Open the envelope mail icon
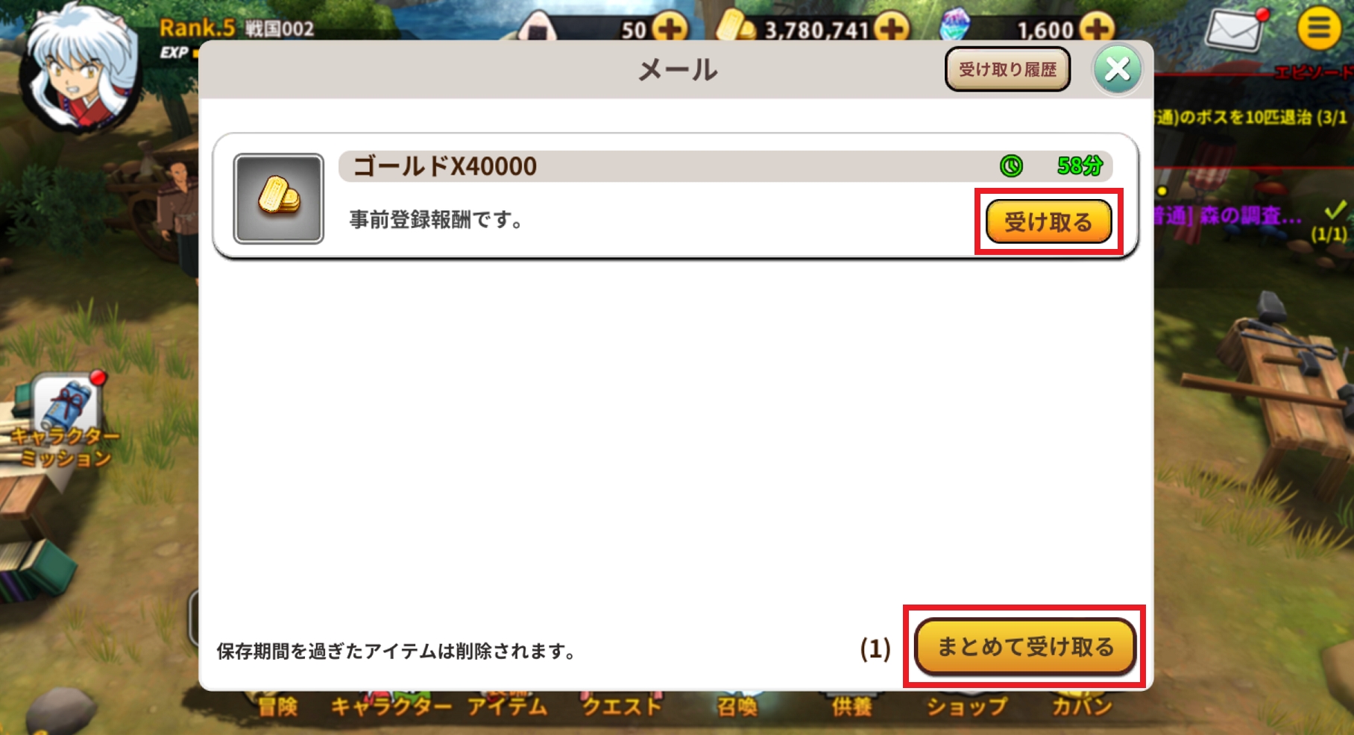 (x=1235, y=30)
